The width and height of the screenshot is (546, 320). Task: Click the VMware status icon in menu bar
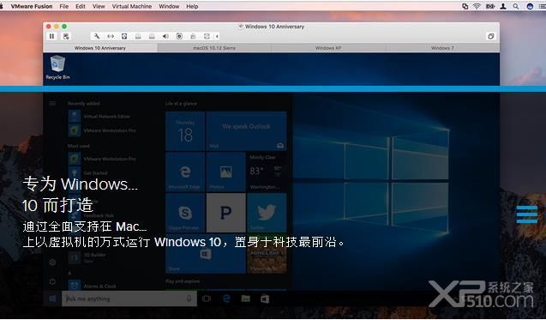[465, 6]
